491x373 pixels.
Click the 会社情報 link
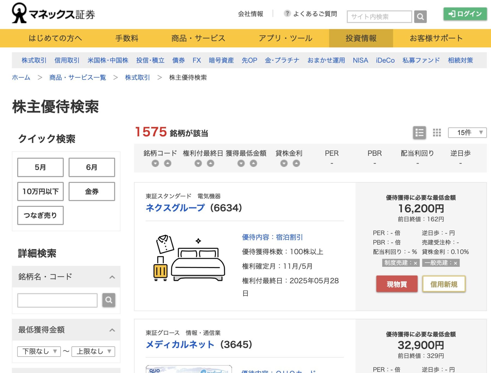[250, 14]
